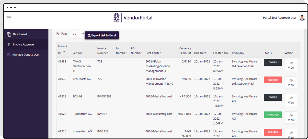The image size is (308, 139).
Task: Click the eye icon for invoice 41929
Action: (291, 98)
